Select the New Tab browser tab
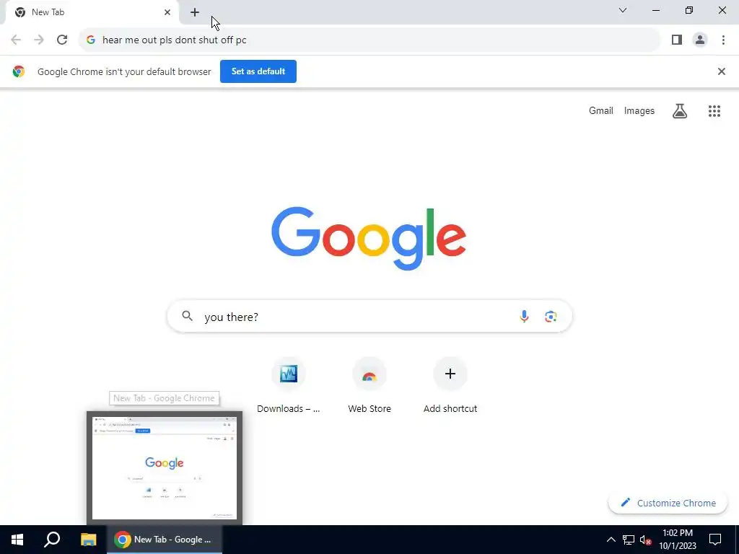 (x=92, y=12)
